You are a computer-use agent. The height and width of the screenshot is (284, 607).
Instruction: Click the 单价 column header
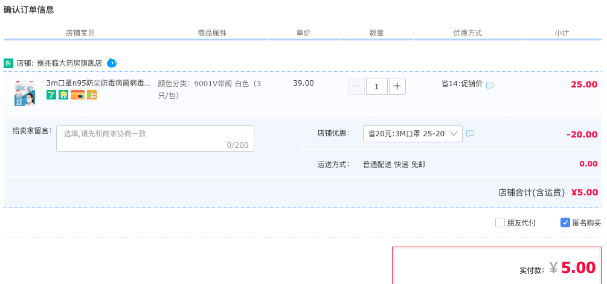[303, 33]
